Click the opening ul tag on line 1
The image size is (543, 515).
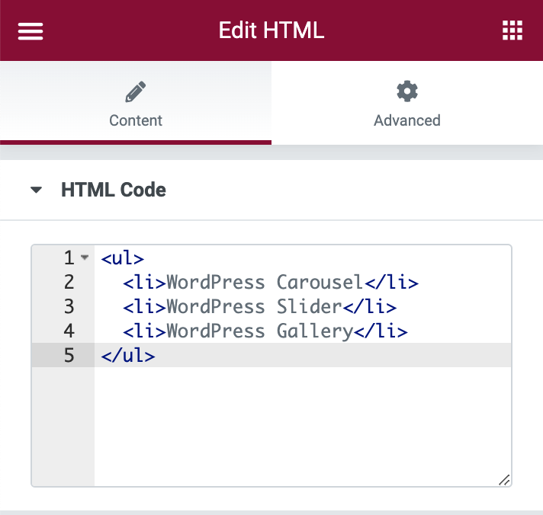click(122, 257)
